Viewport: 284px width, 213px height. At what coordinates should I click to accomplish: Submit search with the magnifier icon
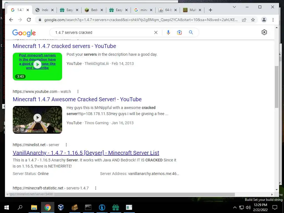(191, 32)
